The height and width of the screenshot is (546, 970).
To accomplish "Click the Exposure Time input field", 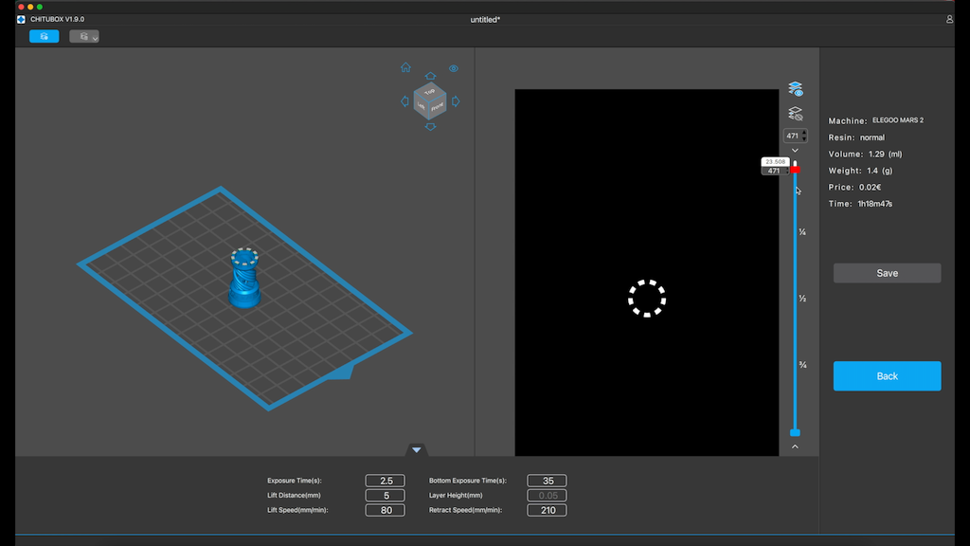I will coord(385,481).
